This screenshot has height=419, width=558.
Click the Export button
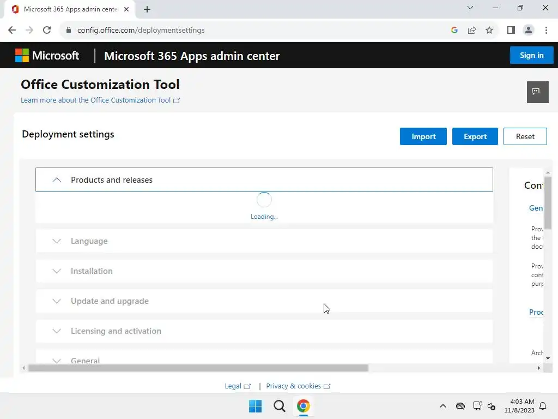[x=475, y=136]
